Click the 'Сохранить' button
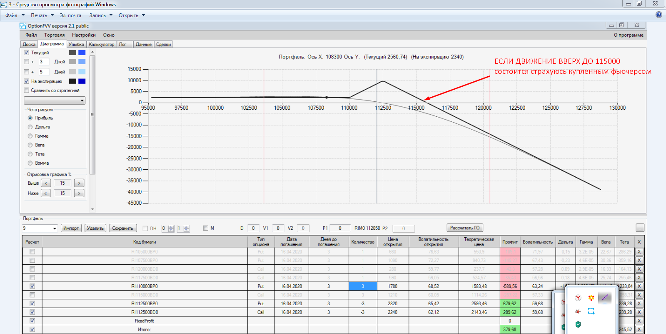Image resolution: width=666 pixels, height=334 pixels. [x=122, y=228]
